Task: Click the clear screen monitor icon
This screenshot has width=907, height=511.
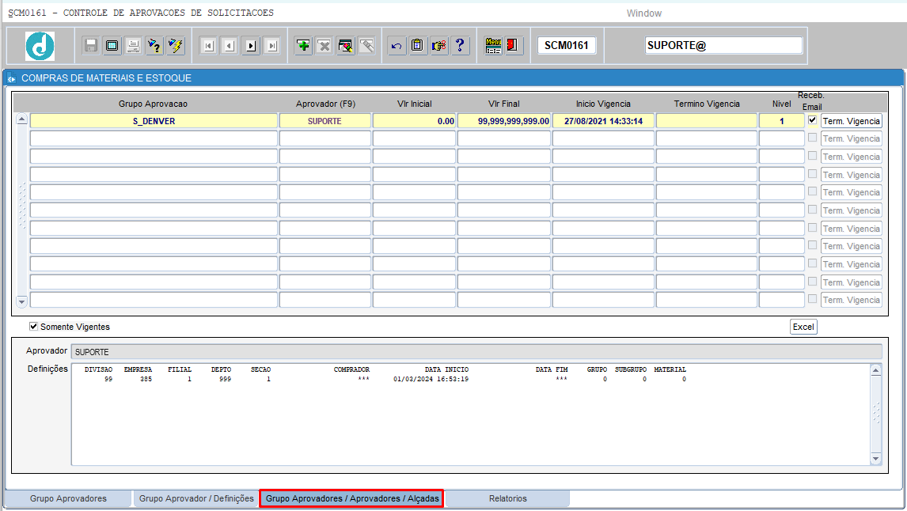Action: 112,45
